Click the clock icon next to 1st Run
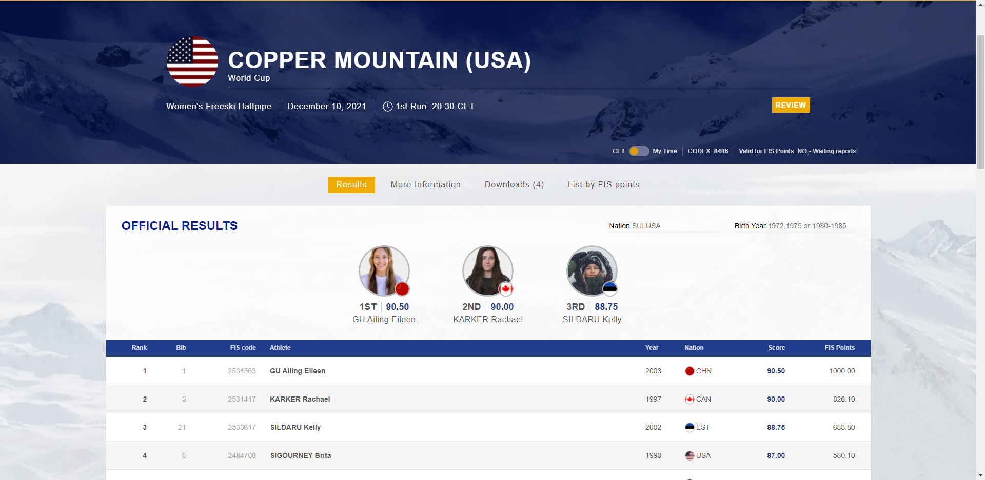The image size is (985, 480). (388, 107)
